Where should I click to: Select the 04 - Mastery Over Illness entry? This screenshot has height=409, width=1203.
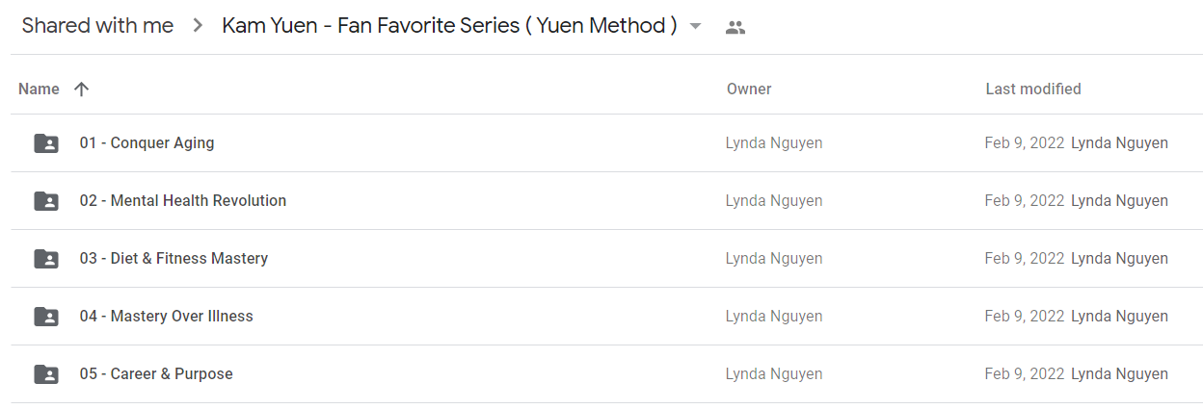click(606, 317)
